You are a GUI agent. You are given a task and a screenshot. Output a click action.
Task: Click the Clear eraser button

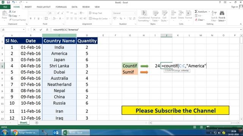click(200, 20)
